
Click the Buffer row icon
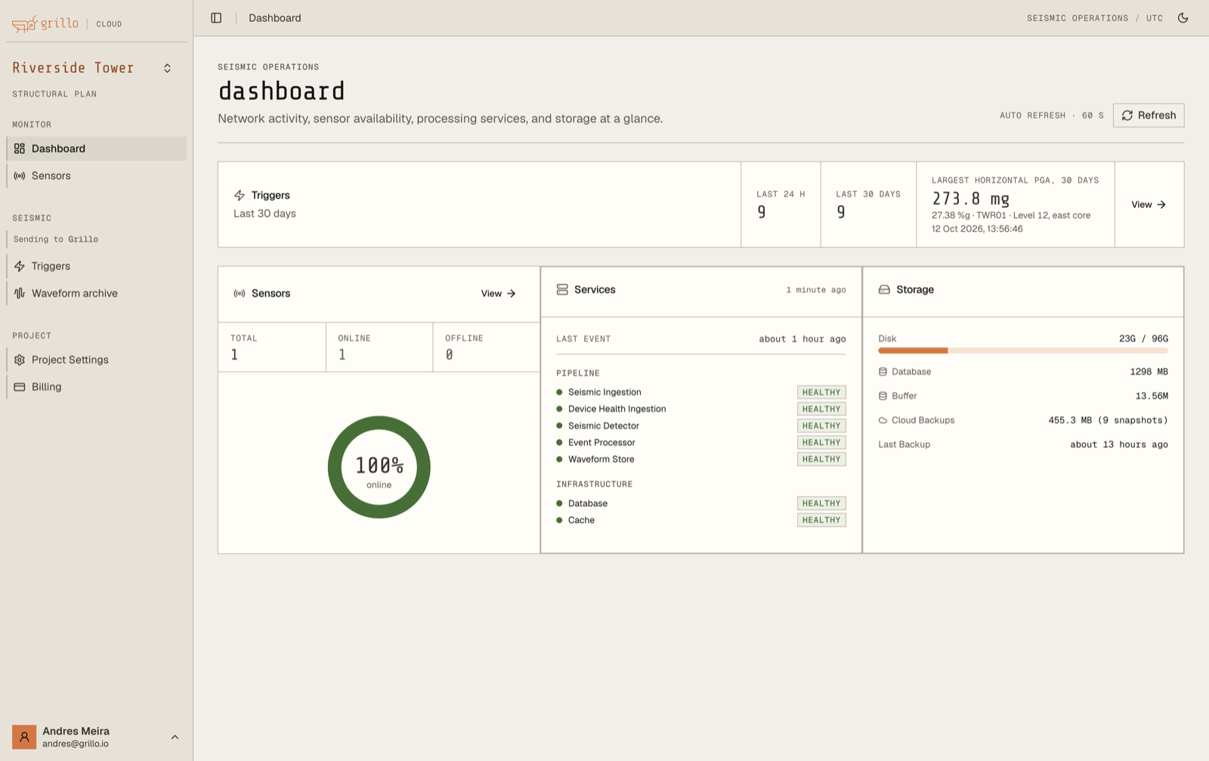(x=883, y=396)
